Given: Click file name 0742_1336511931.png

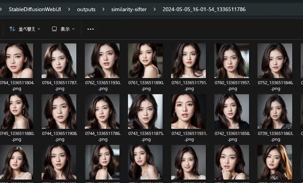Looking at the screenshot, I should [x=189, y=136].
